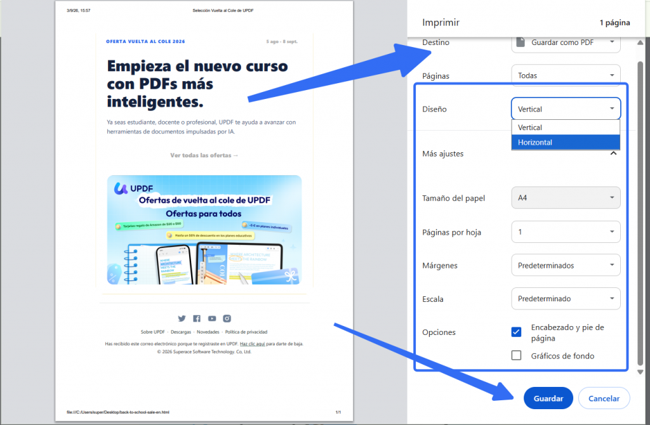Collapse the Más ajustes section

(x=614, y=154)
